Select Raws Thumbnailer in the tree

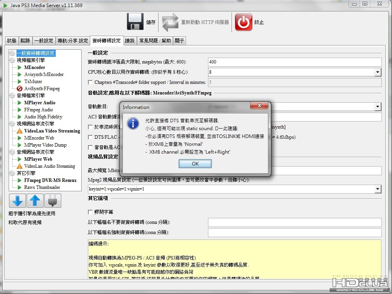[42, 187]
